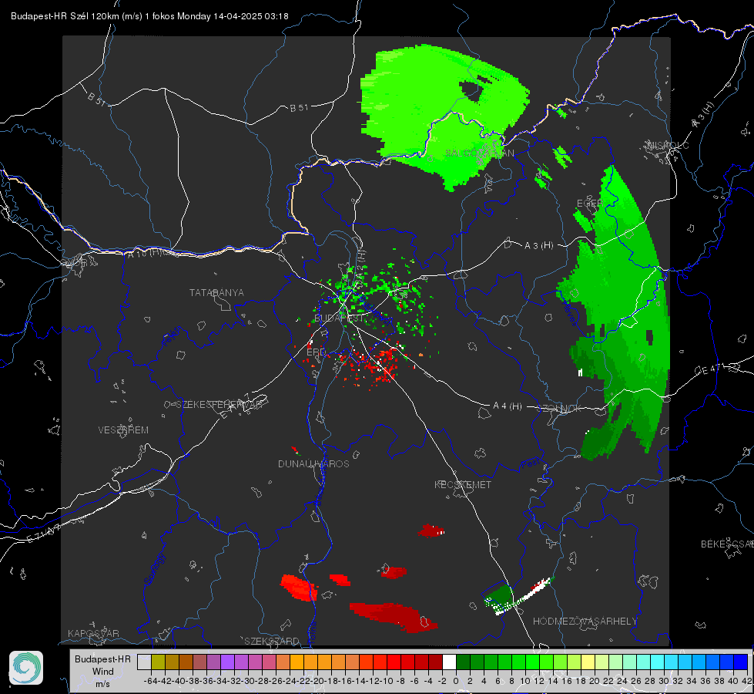Select the dark green swatch just right of 0
754x694 pixels.
463,662
